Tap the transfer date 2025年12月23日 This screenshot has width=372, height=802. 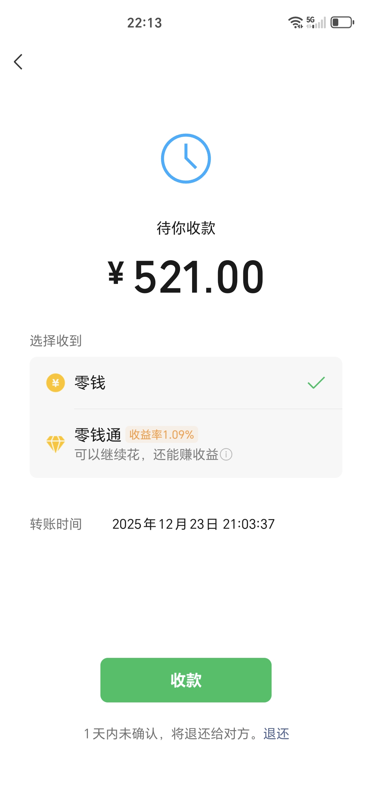(x=165, y=524)
